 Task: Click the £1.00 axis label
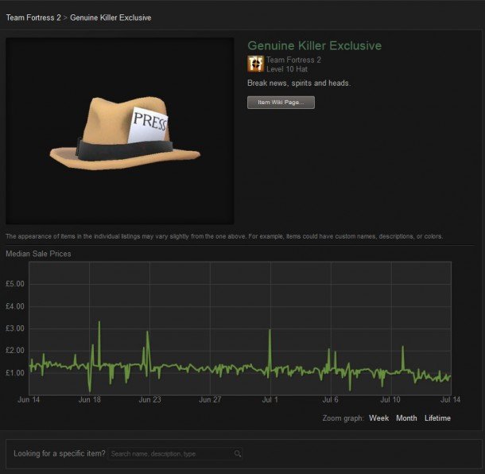15,373
